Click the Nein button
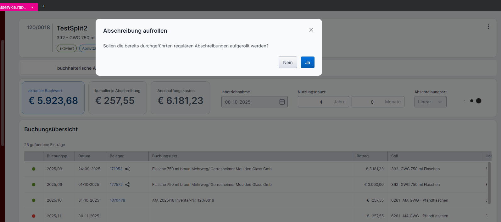Image resolution: width=501 pixels, height=222 pixels. 287,62
